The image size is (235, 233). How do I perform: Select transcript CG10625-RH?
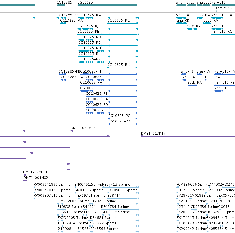pyautogui.click(x=90, y=48)
